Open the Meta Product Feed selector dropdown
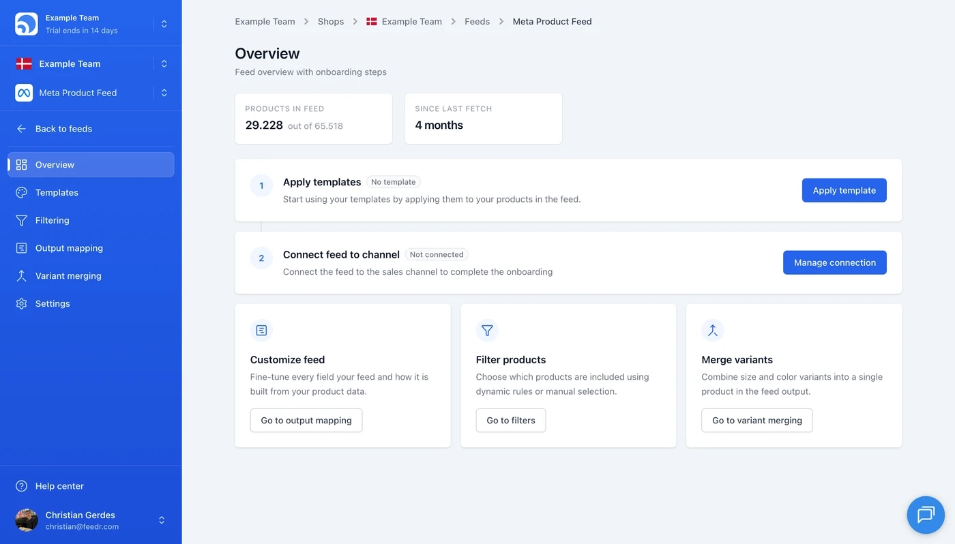Screen dimensions: 955x544 point(164,93)
